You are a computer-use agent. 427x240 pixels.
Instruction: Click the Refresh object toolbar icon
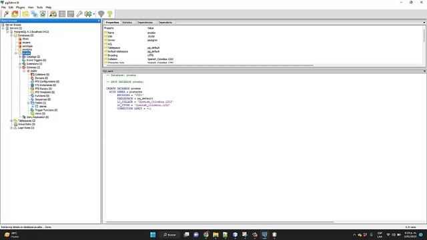[15, 14]
